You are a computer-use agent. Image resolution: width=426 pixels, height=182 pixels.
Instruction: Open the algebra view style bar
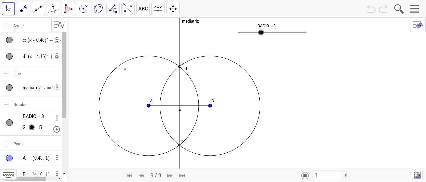[x=59, y=25]
